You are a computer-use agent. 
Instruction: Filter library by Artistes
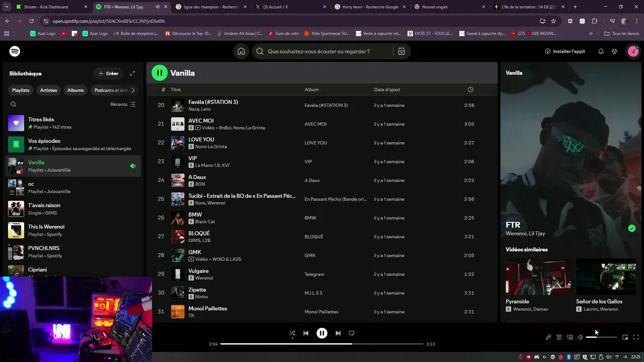click(49, 90)
